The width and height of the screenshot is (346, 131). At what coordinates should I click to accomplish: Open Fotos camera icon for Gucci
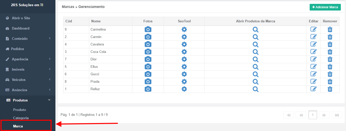click(x=148, y=74)
